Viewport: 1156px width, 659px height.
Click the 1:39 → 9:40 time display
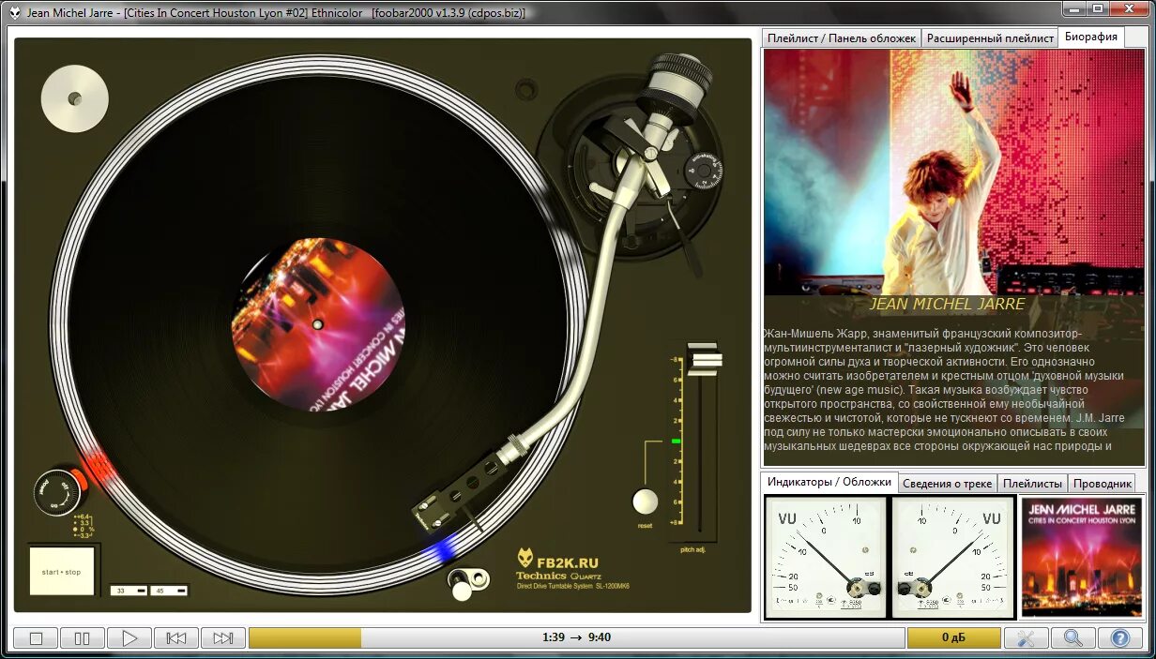(x=576, y=637)
